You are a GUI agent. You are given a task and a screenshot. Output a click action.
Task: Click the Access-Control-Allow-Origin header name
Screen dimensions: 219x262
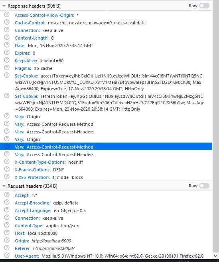44,15
